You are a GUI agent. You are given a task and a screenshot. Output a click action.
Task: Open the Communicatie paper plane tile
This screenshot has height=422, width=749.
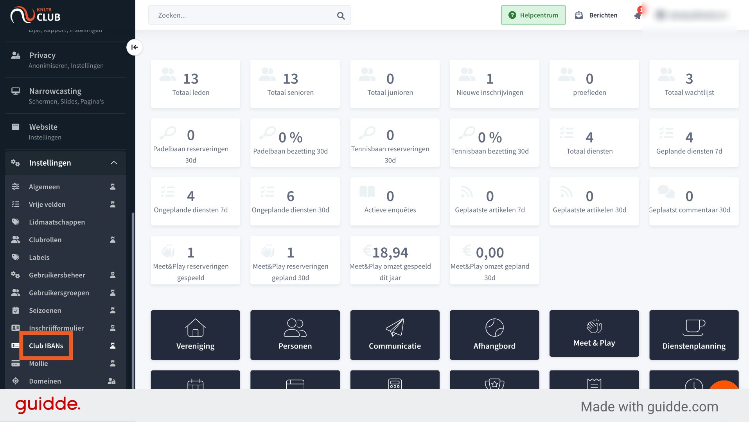click(395, 335)
